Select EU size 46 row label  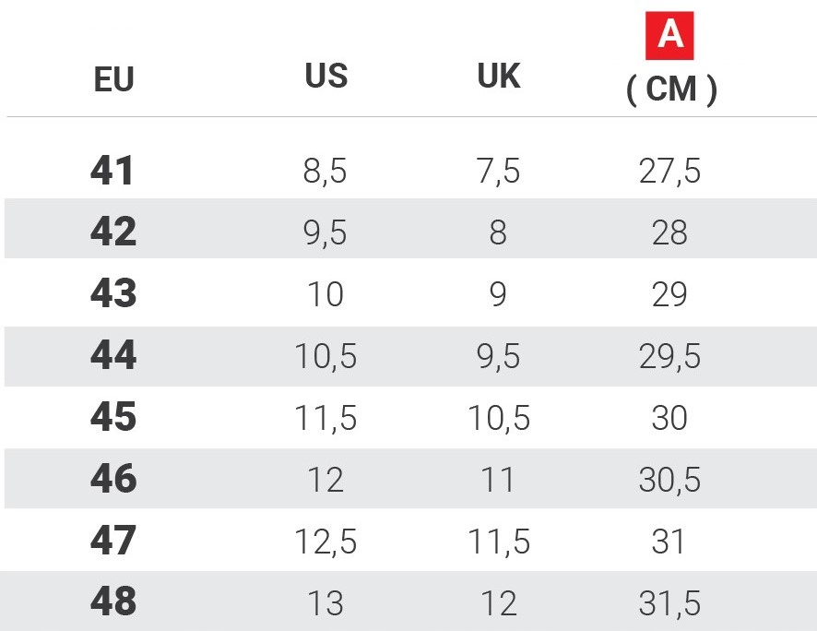[113, 479]
